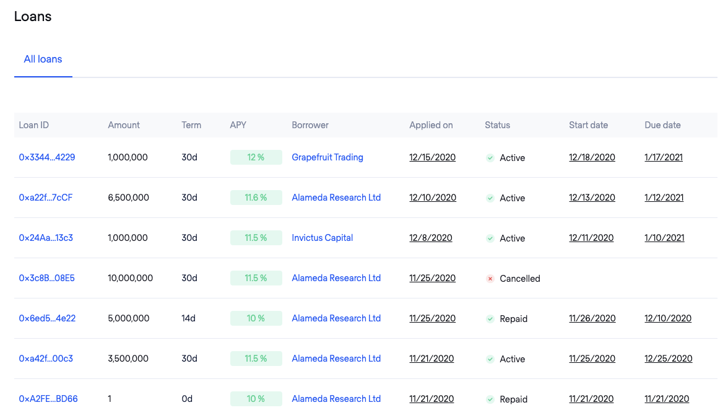728x418 pixels.
Task: Click due date 12/10/2020
Action: pos(668,318)
